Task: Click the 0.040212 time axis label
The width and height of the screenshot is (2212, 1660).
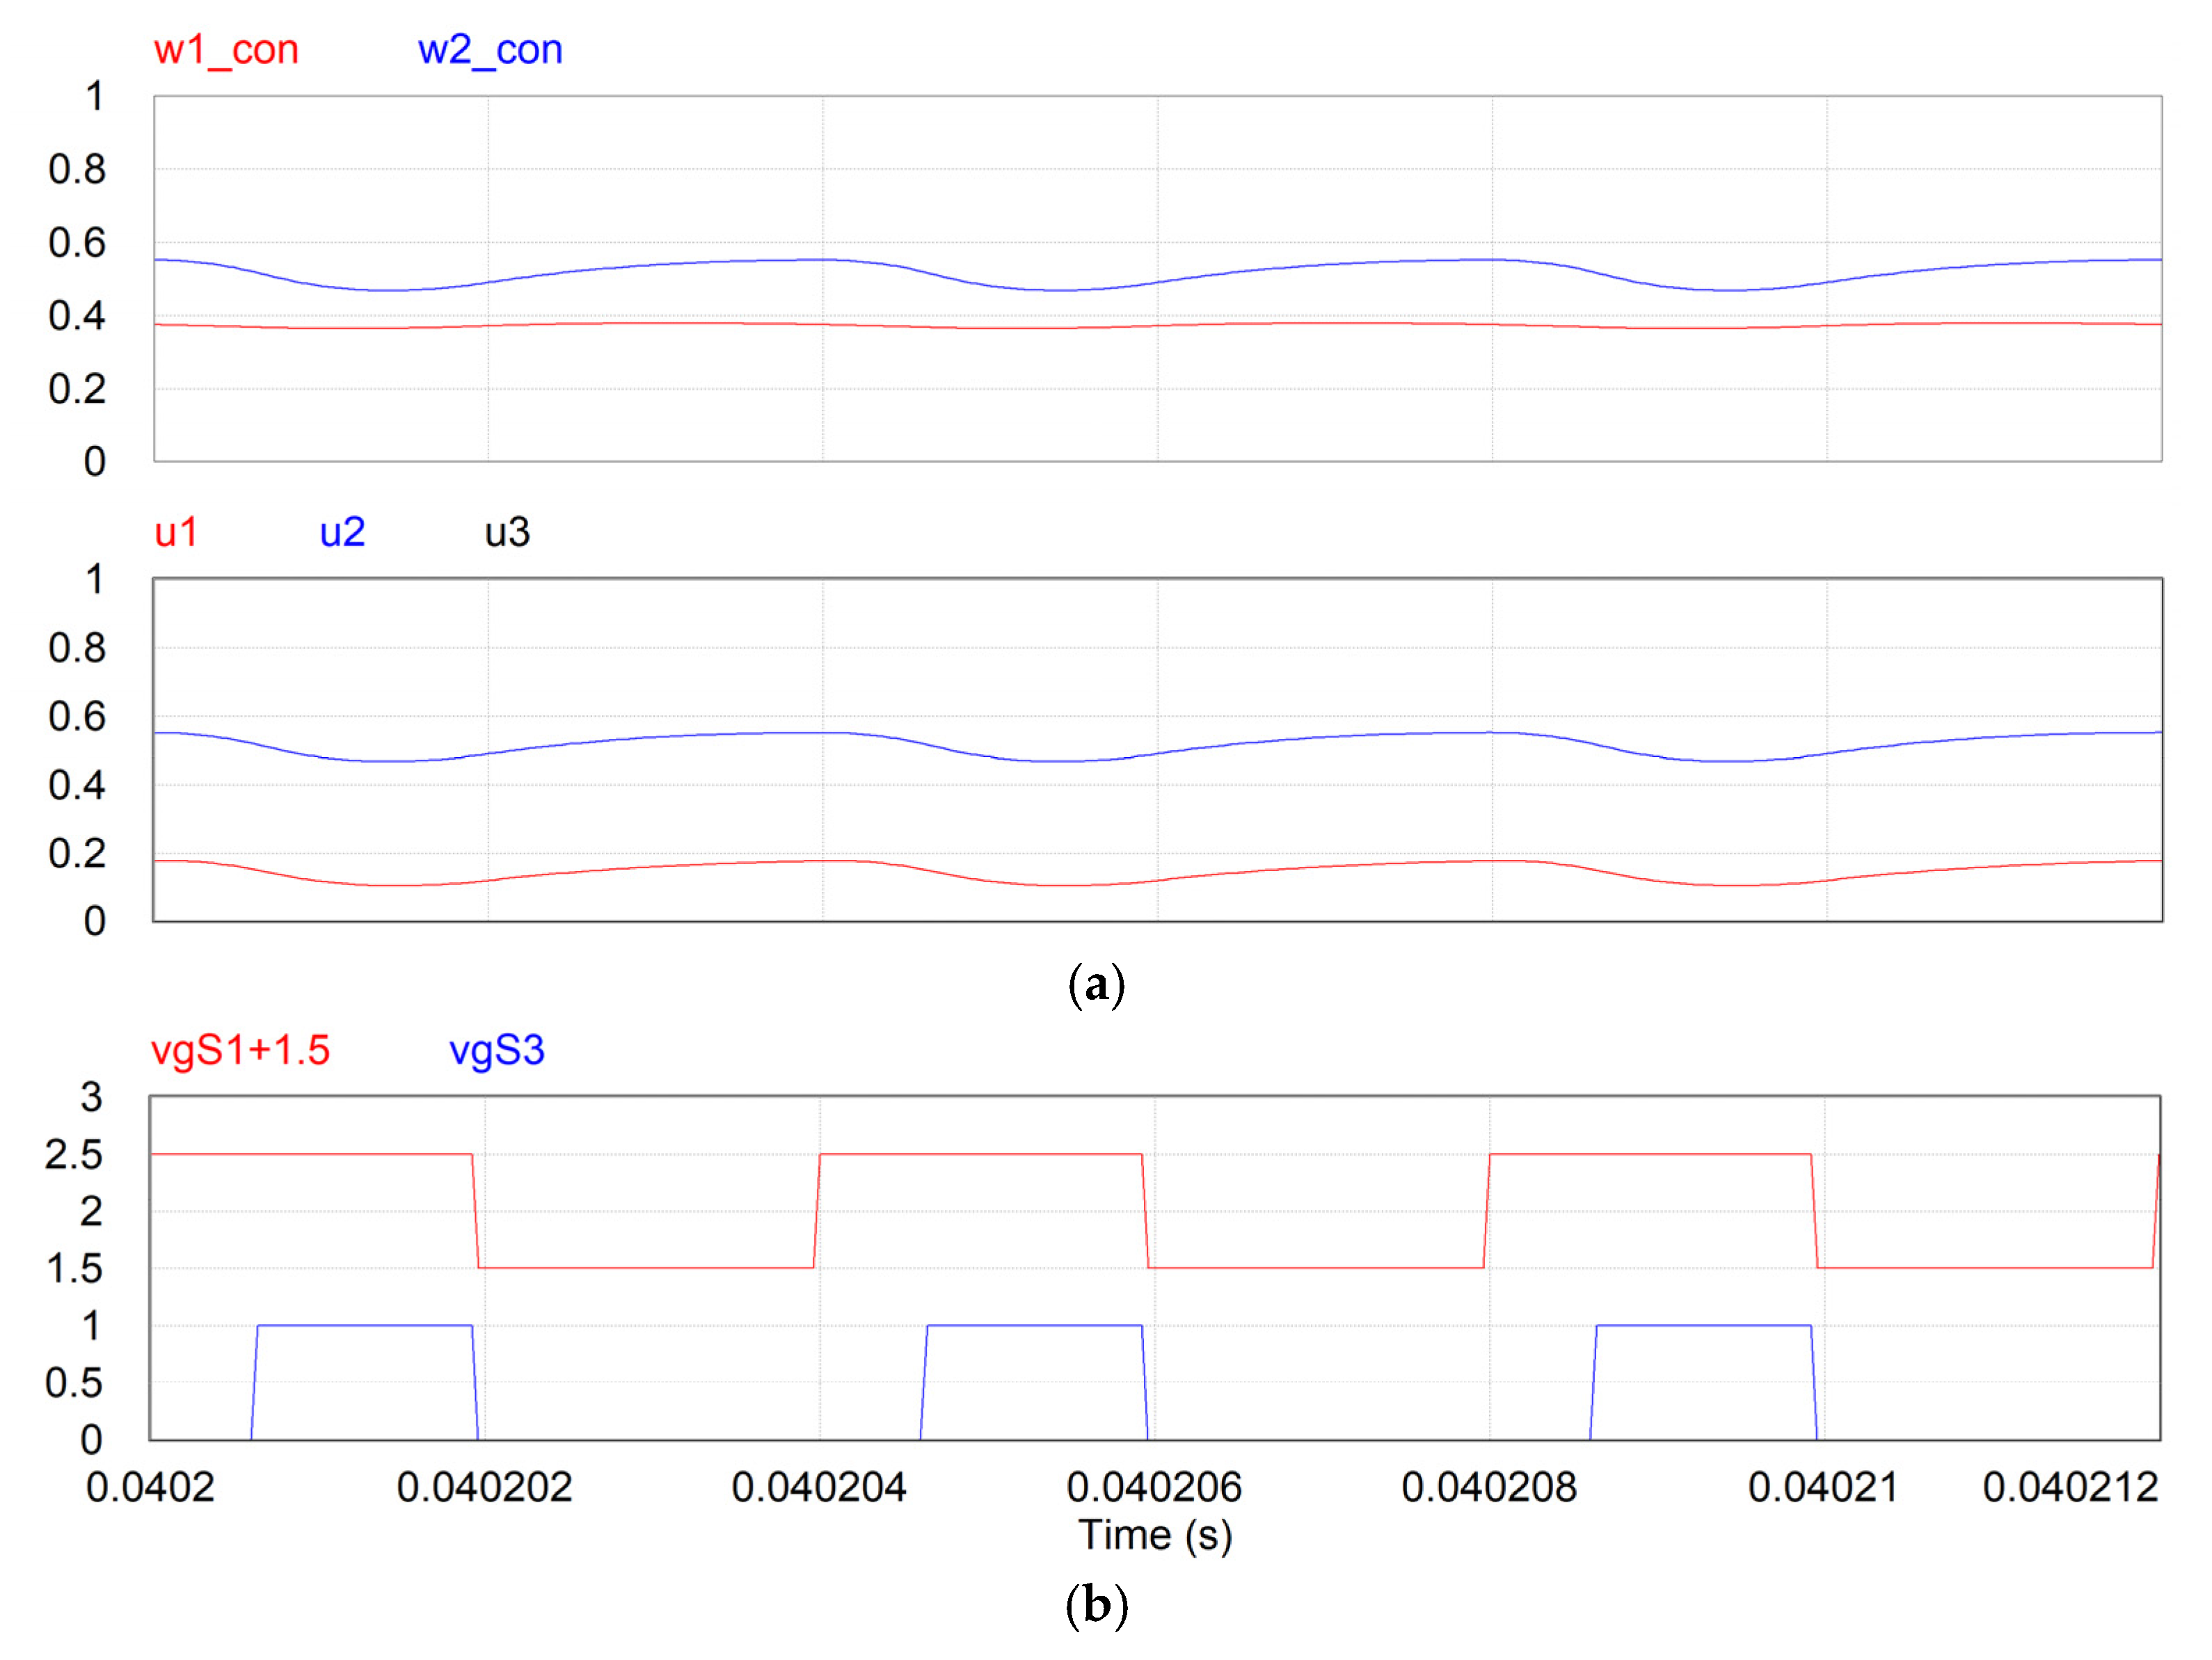Action: (x=2070, y=1488)
